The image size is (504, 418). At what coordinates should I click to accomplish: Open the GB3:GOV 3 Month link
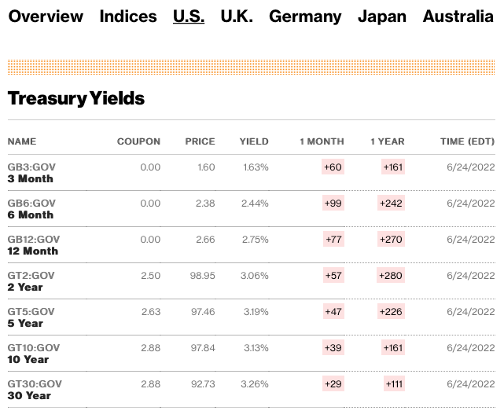tap(31, 173)
